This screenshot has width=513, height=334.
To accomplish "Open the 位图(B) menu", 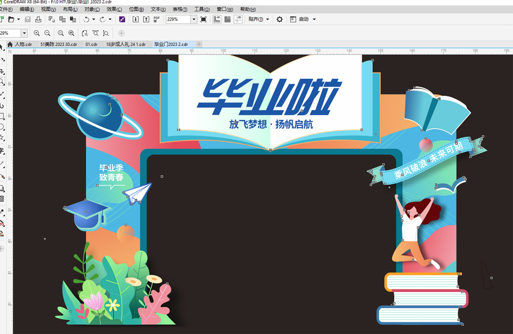I will [136, 10].
